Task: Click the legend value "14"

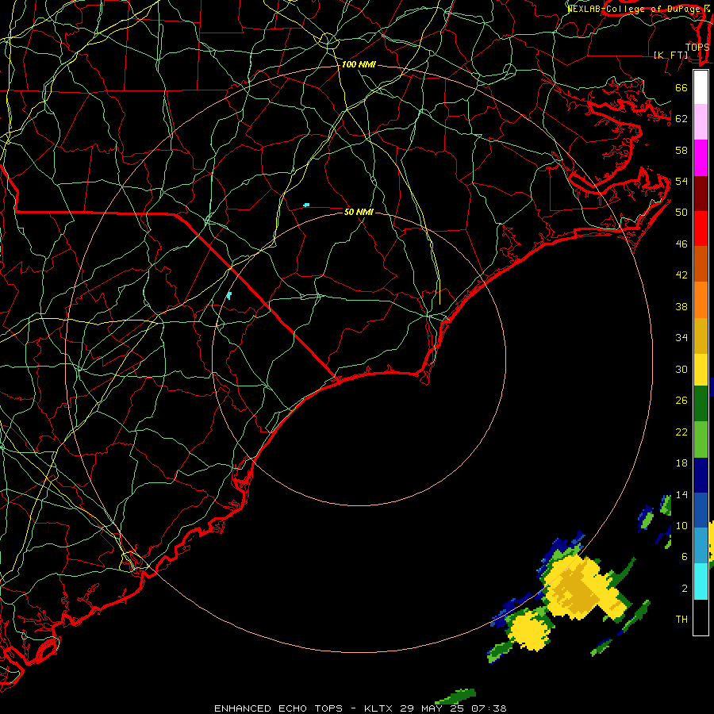Action: 681,494
